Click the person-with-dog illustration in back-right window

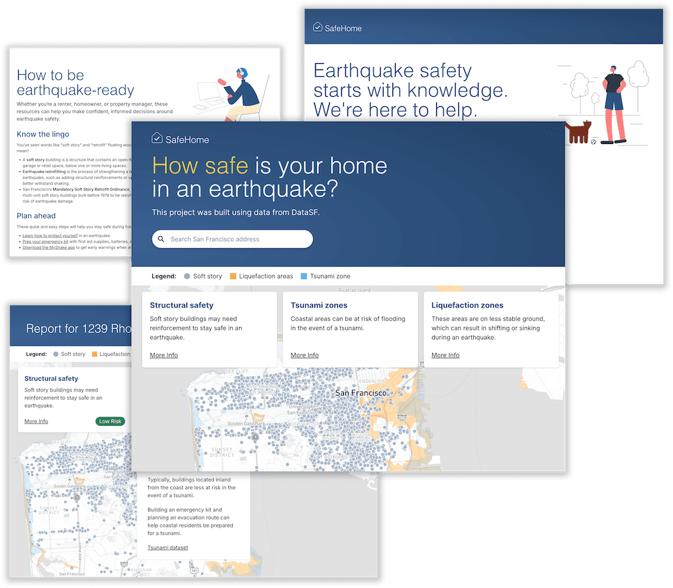point(605,104)
